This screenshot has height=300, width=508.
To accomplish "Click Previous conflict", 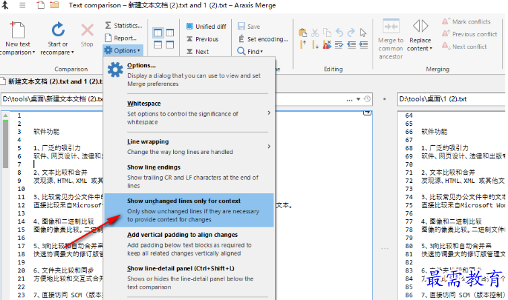I will (x=470, y=34).
